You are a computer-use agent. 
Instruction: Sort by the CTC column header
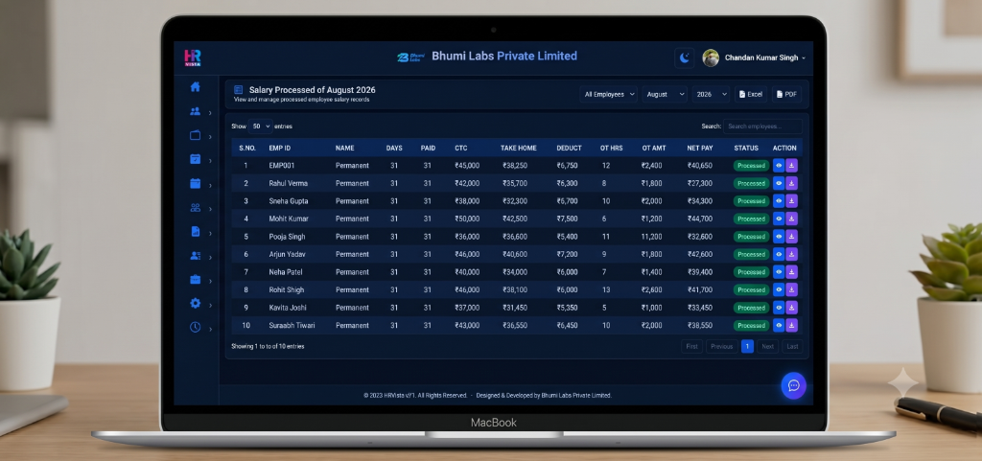[x=461, y=149]
